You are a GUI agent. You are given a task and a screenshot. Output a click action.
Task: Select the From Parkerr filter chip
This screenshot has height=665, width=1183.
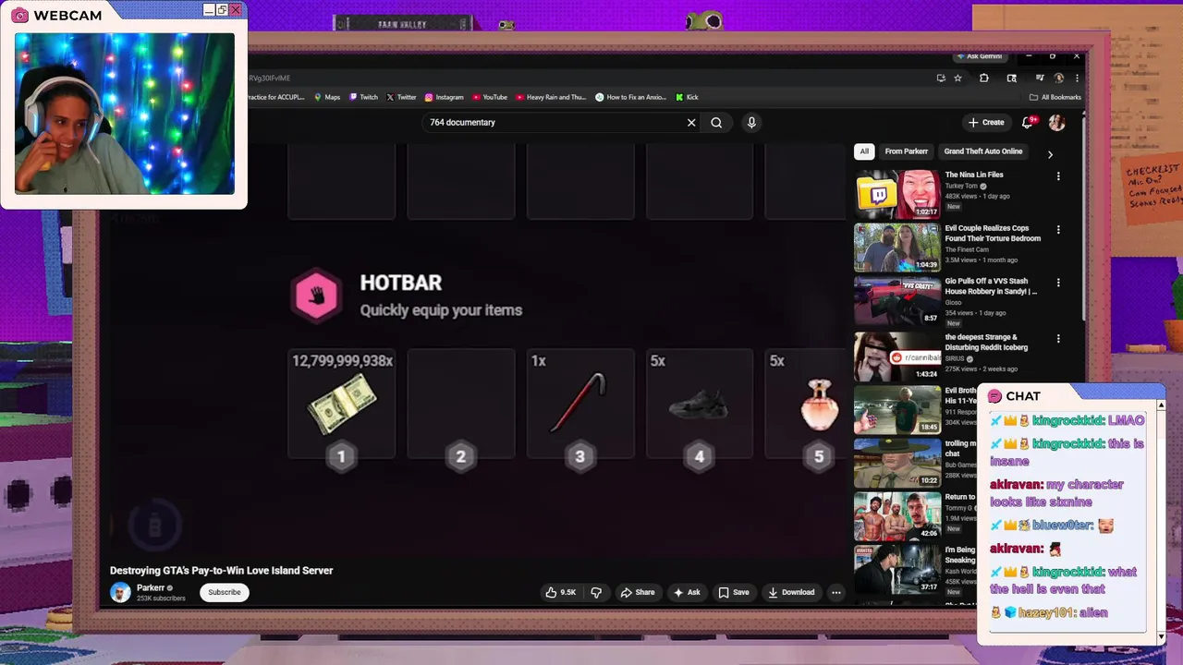pos(906,151)
